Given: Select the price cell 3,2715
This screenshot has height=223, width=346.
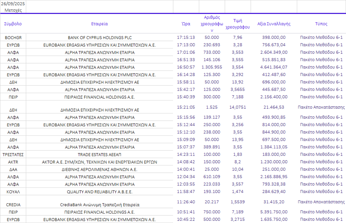Looking at the screenshot, I should click(x=237, y=219).
